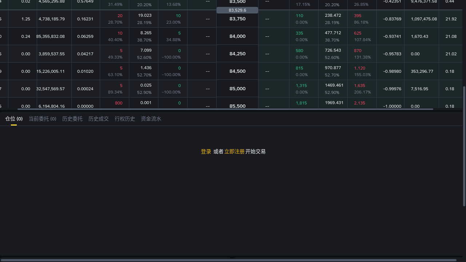Click the value 85,355,832.08

pyautogui.click(x=51, y=36)
